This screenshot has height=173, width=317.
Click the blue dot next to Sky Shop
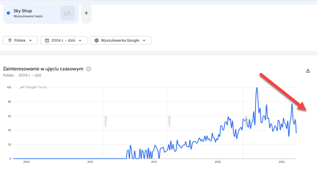coord(8,13)
